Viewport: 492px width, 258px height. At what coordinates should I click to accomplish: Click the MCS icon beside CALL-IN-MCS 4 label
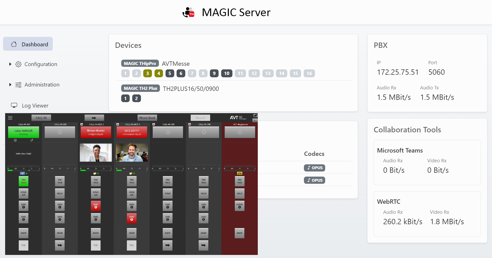coord(118,124)
